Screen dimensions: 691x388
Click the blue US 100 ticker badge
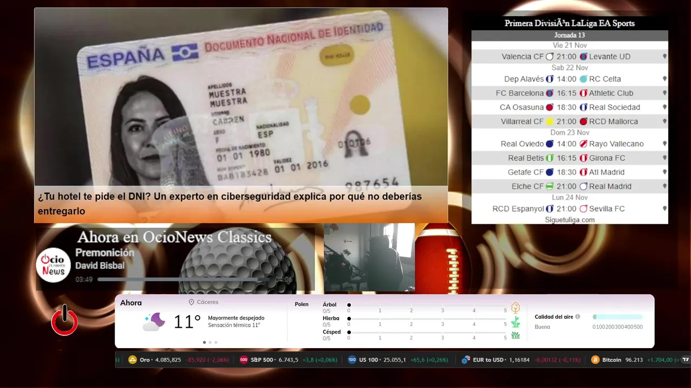pos(352,360)
